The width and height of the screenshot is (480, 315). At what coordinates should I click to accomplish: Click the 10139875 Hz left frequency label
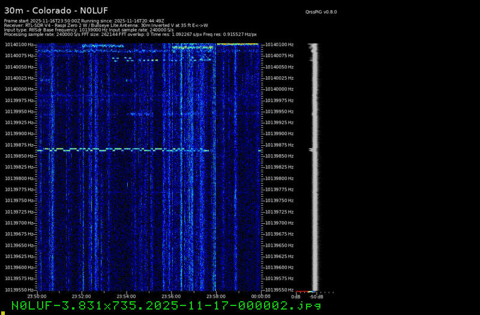tap(19, 145)
